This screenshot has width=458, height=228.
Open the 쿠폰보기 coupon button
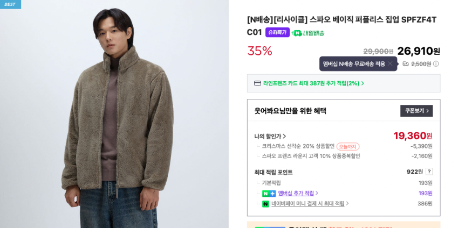[416, 111]
